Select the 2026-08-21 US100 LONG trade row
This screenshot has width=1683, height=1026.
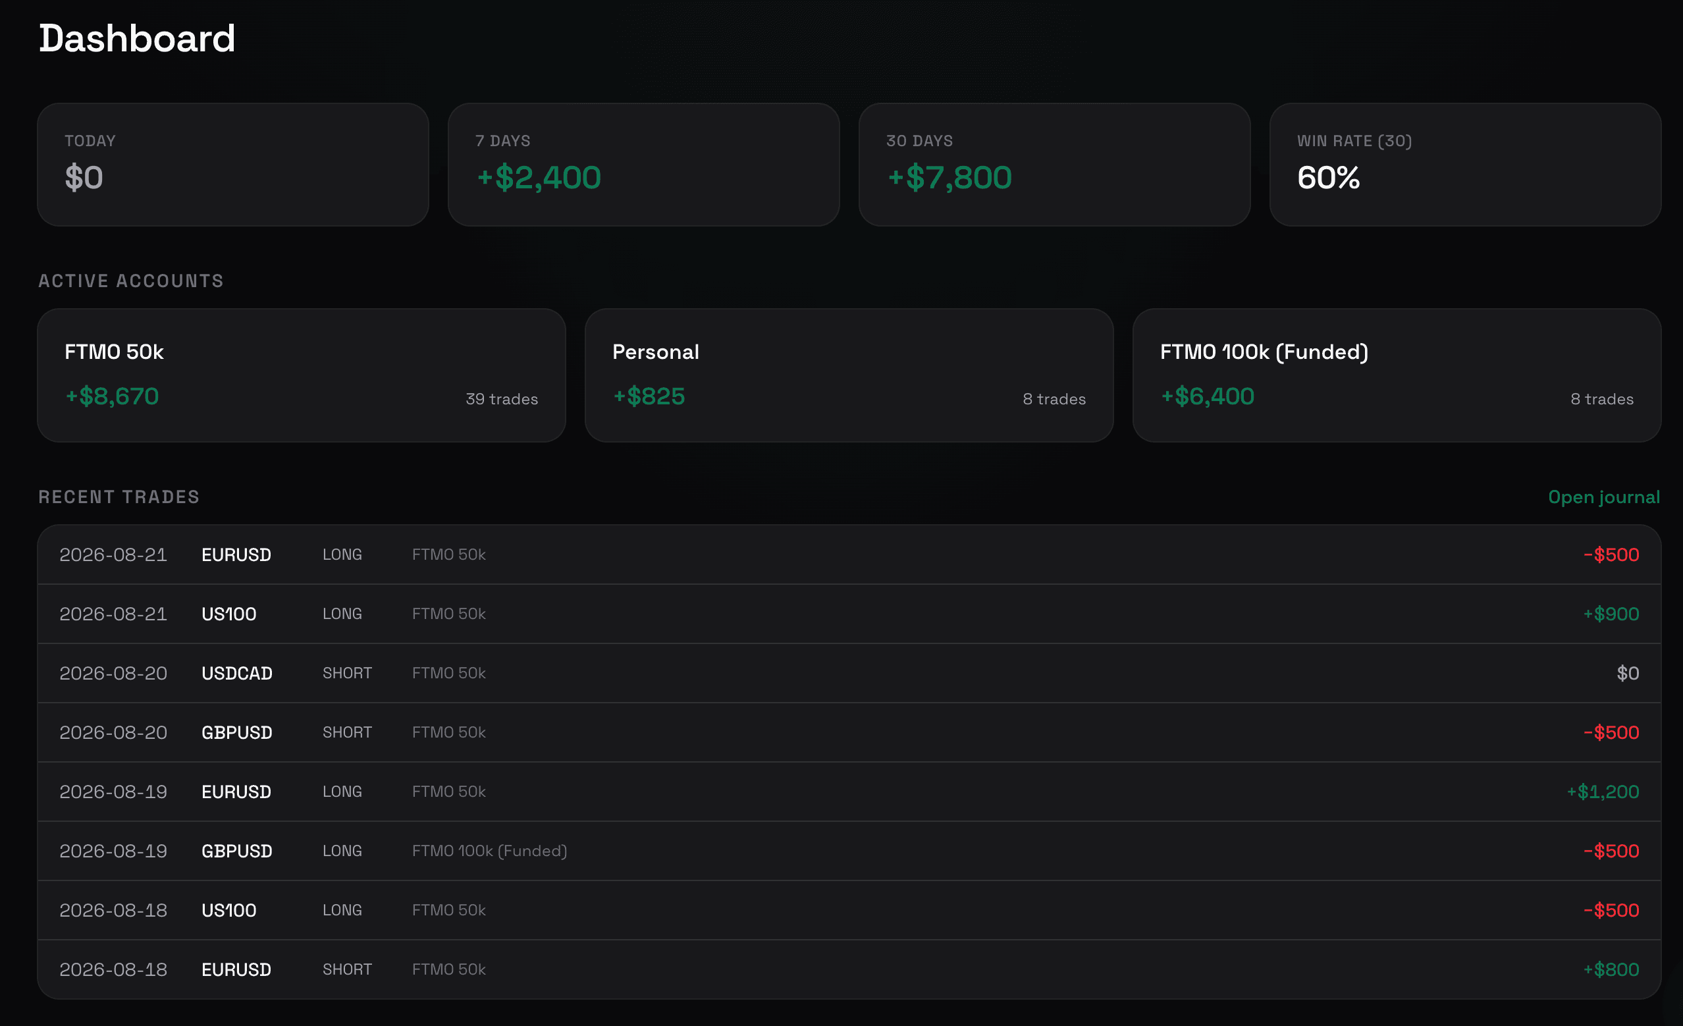pos(849,614)
